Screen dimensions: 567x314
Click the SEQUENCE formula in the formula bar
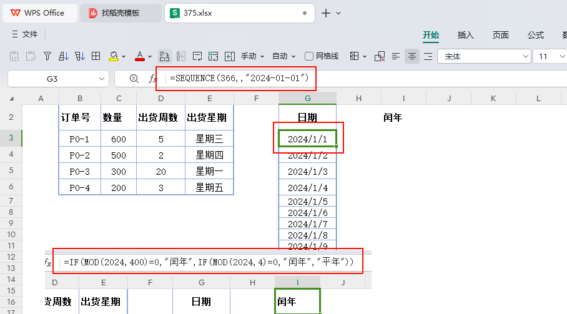coord(239,78)
